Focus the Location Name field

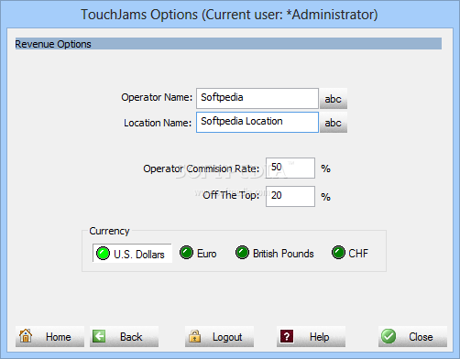tap(257, 122)
